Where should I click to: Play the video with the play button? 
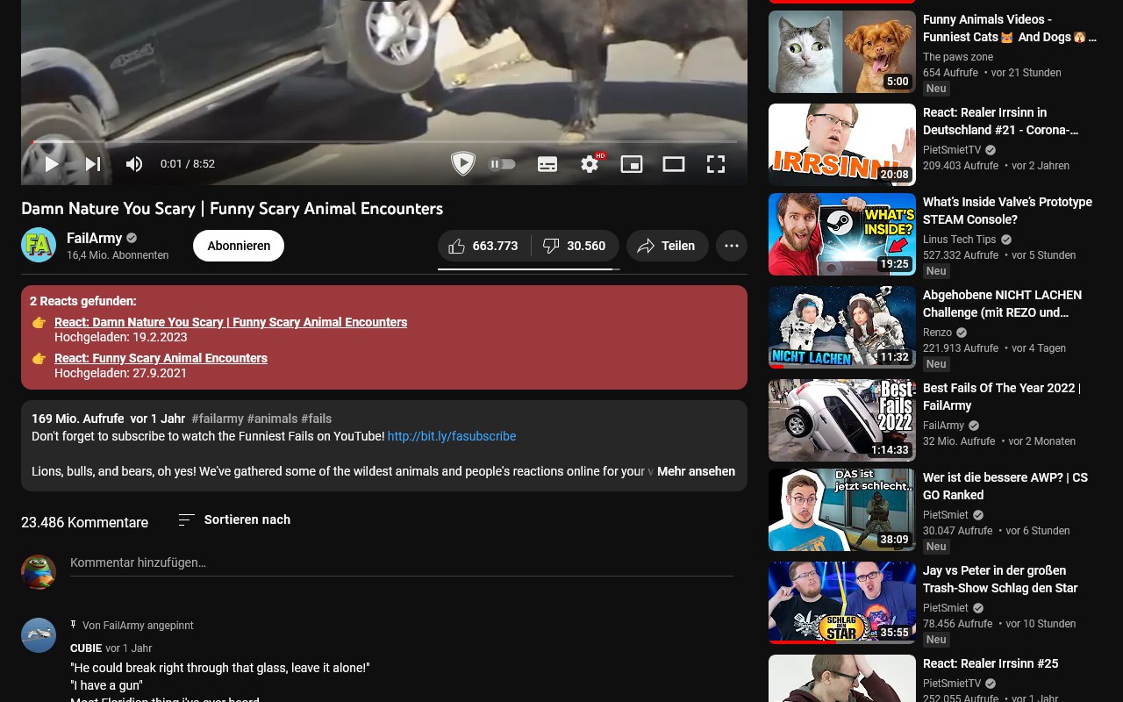point(51,164)
